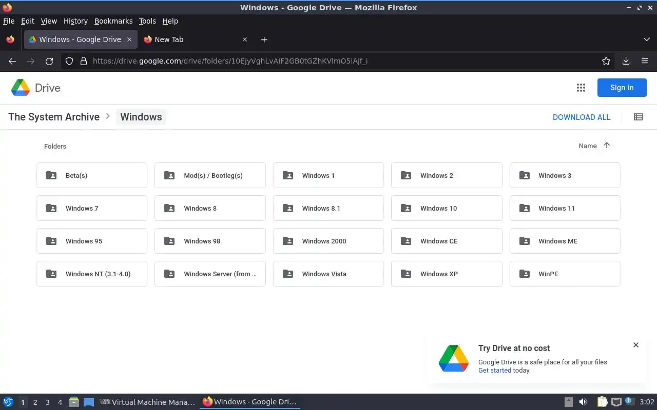Open the Bookmarks menu
The height and width of the screenshot is (410, 657).
click(x=113, y=21)
